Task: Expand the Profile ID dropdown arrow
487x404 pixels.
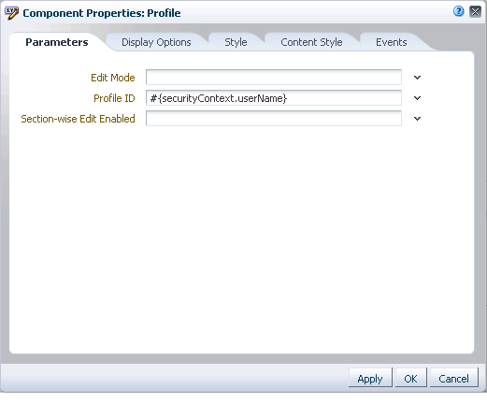Action: coord(417,98)
